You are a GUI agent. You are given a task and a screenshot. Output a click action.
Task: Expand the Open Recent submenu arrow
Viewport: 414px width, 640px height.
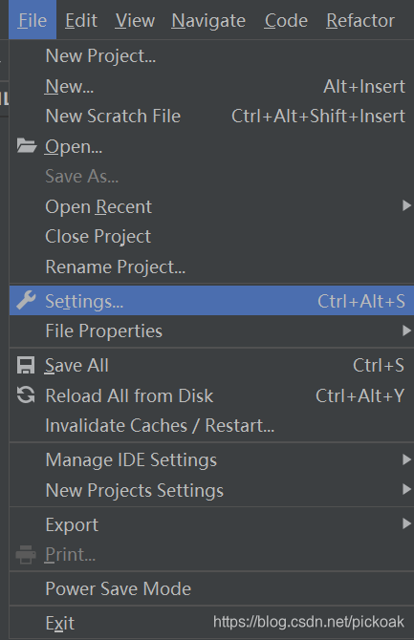[406, 205]
